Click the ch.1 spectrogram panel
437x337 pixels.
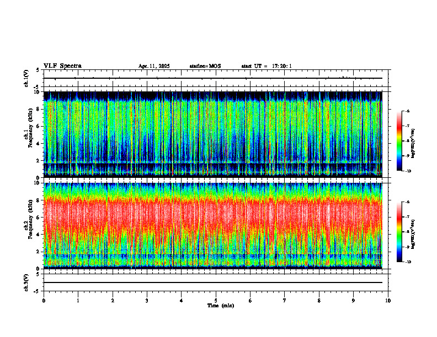(x=213, y=134)
